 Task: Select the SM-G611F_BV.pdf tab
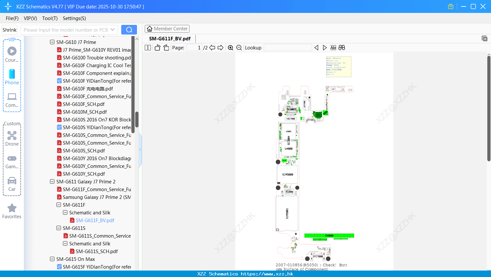[170, 38]
